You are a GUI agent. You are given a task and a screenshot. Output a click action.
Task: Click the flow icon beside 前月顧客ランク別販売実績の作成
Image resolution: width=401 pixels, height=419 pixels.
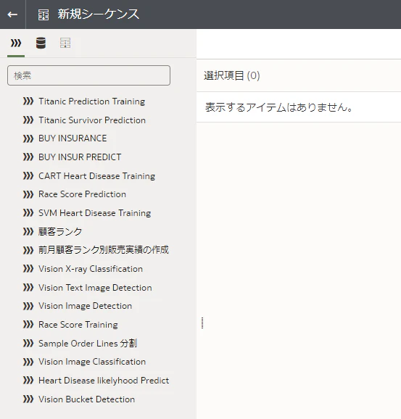(x=28, y=250)
